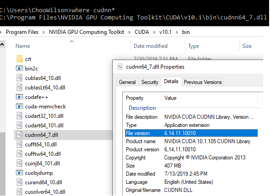Click the cufft64_10.dll file icon
The width and height of the screenshot is (270, 196).
click(x=19, y=145)
